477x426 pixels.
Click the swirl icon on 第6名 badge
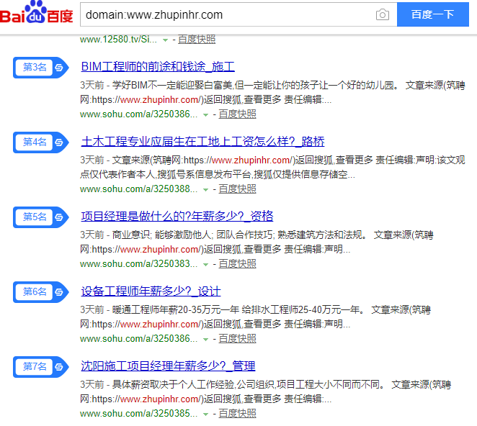pyautogui.click(x=59, y=292)
